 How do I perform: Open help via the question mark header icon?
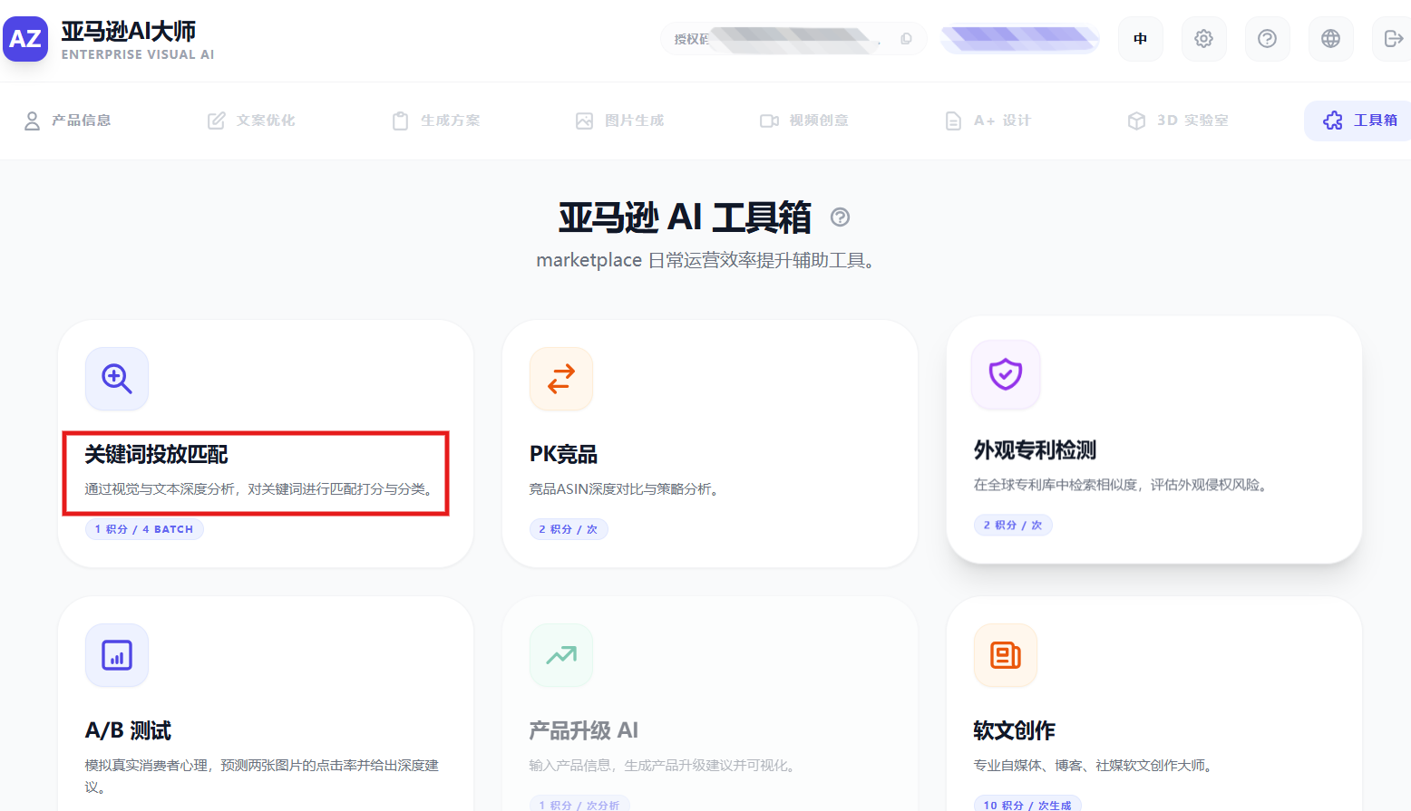pos(1267,39)
